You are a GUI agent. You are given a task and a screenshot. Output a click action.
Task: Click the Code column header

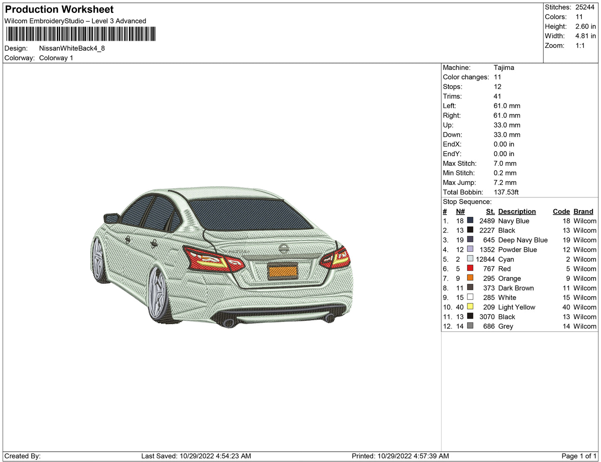coord(561,211)
